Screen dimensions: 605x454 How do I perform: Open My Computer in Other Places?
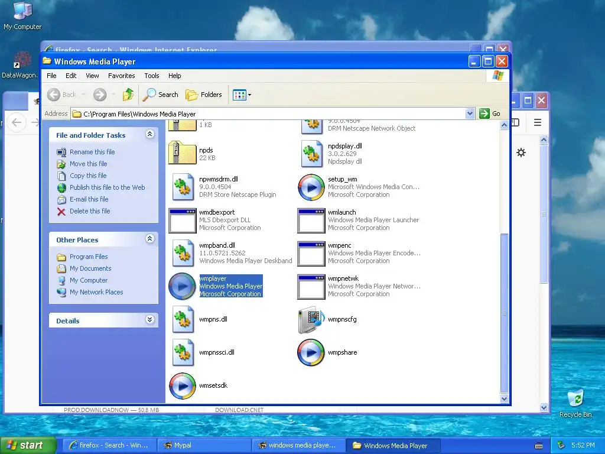coord(89,280)
